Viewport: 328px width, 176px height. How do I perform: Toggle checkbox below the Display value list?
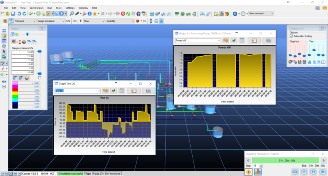point(39,78)
